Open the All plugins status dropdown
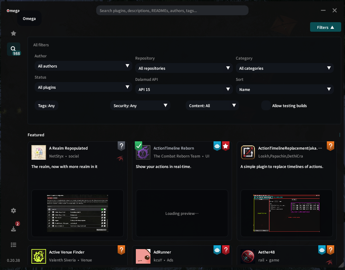 83,87
